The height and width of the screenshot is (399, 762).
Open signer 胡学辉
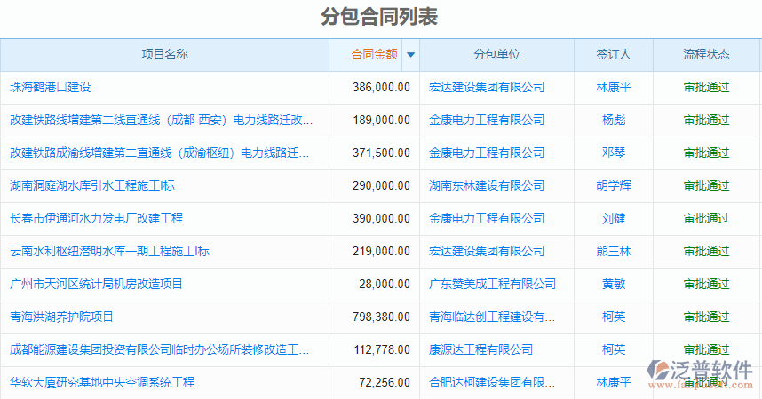614,185
